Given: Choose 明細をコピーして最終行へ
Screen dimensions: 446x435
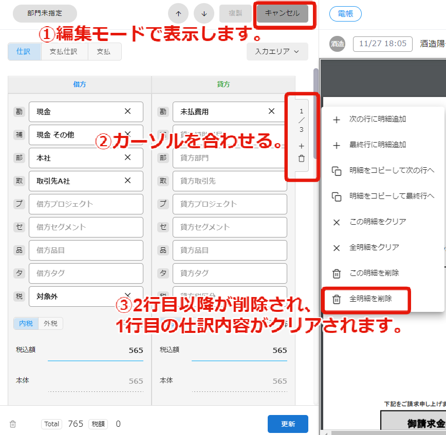Looking at the screenshot, I should click(382, 196).
